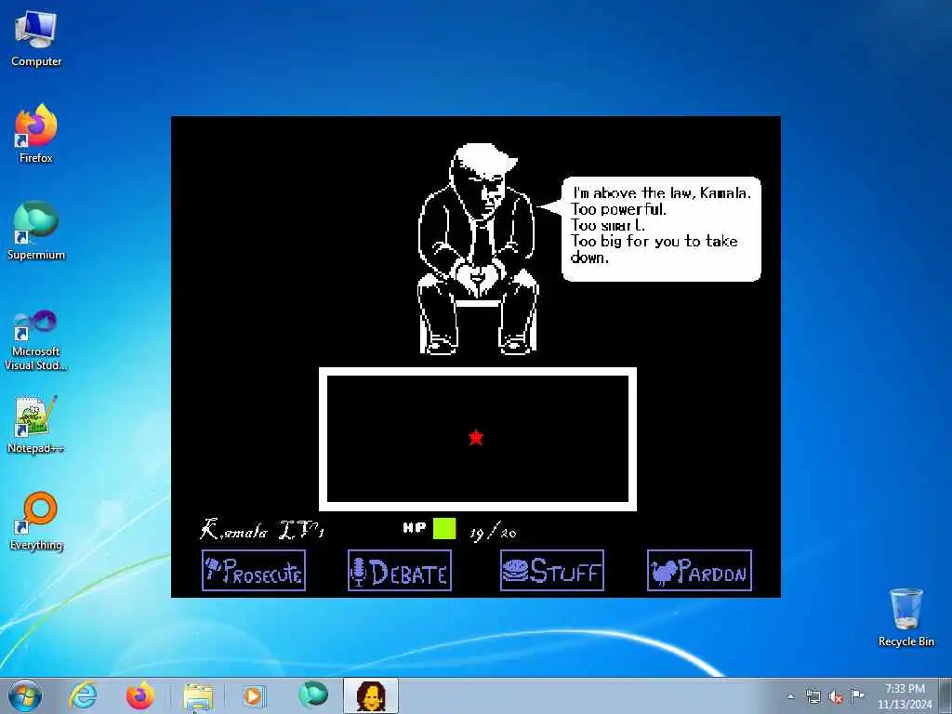Open the Stuff menu button

(x=552, y=570)
